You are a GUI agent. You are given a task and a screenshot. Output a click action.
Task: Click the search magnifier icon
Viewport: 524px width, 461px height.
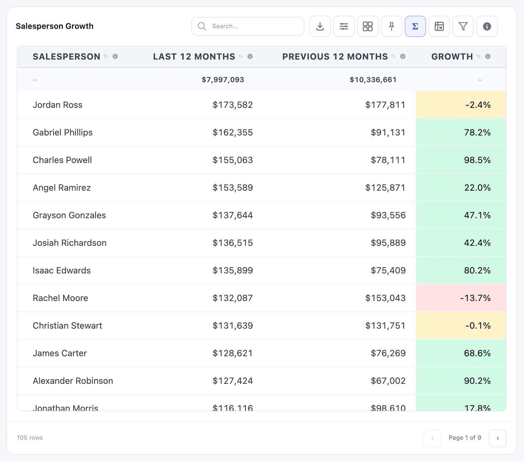[x=202, y=26]
